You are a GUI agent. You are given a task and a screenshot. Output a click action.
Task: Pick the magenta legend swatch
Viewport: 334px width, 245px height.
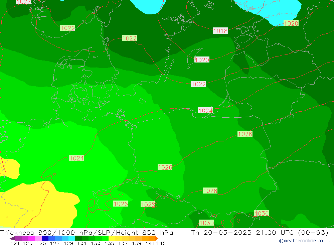[32, 238]
